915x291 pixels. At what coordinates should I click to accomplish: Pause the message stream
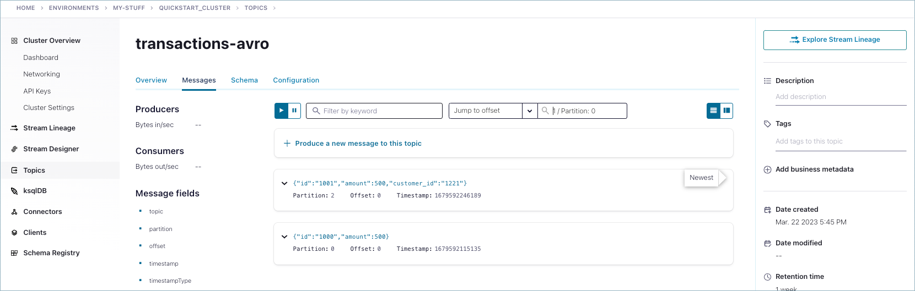(x=295, y=111)
